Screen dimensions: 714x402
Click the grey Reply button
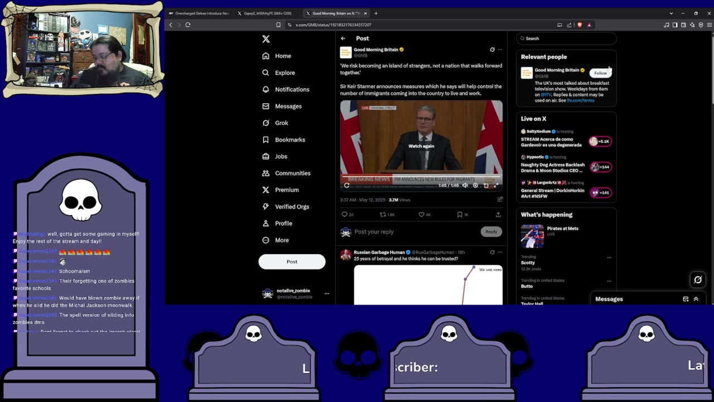[x=491, y=232]
